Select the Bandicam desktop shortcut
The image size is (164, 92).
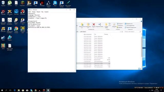(23, 12)
